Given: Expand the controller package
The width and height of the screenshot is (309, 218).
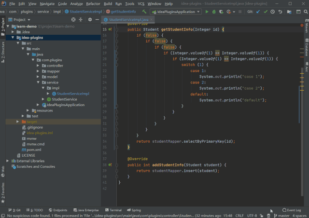Looking at the screenshot, I should tap(38, 66).
